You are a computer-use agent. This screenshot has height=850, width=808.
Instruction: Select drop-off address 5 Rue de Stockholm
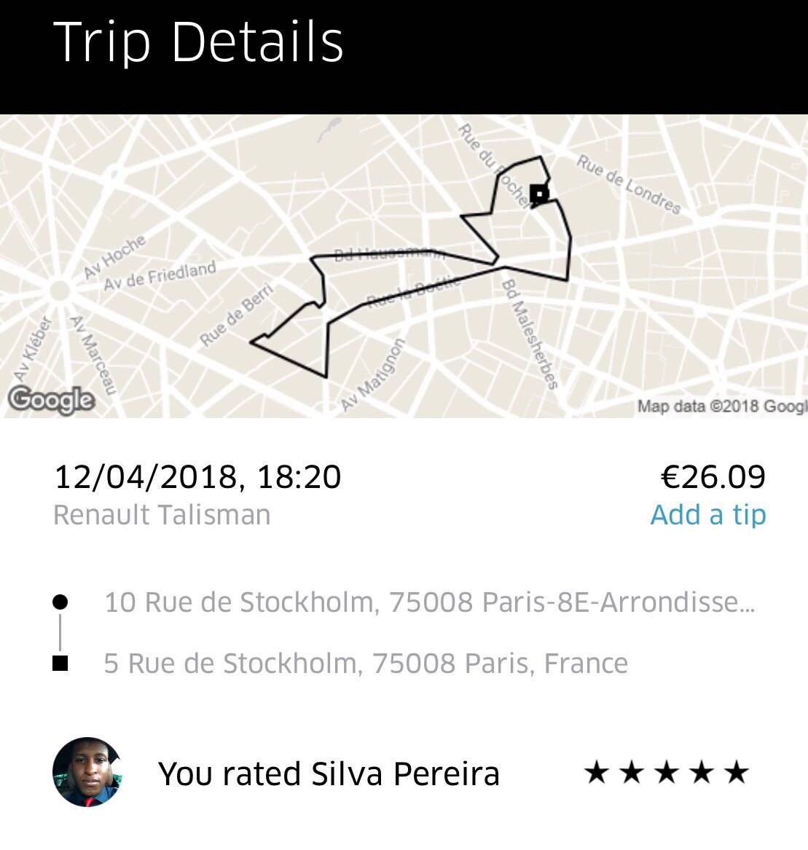click(366, 664)
